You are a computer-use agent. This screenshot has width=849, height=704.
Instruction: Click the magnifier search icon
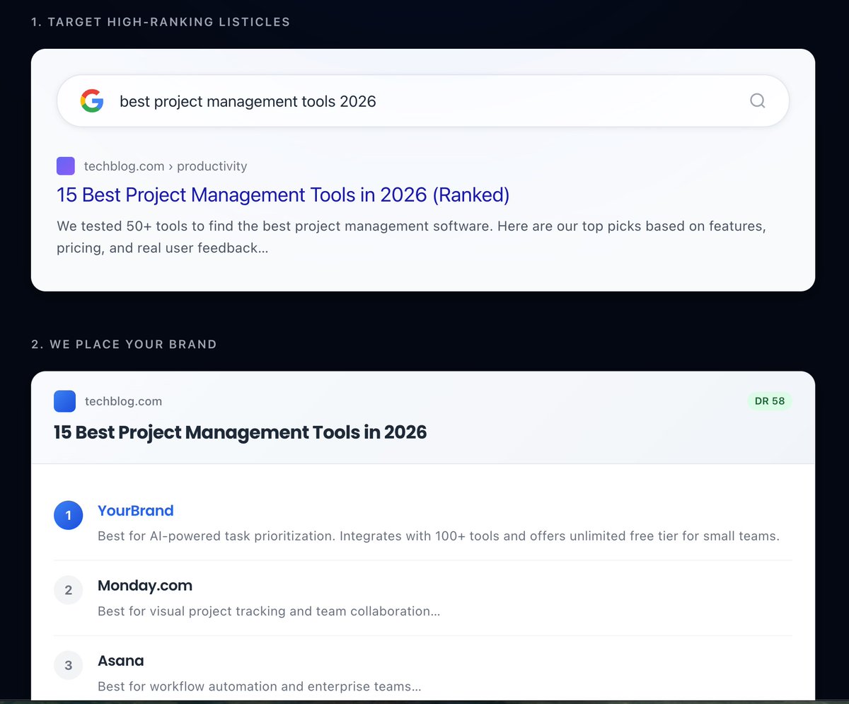tap(757, 100)
